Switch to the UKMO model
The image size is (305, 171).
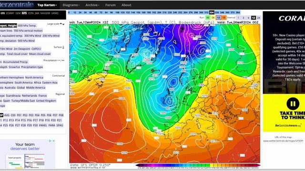tap(55, 13)
